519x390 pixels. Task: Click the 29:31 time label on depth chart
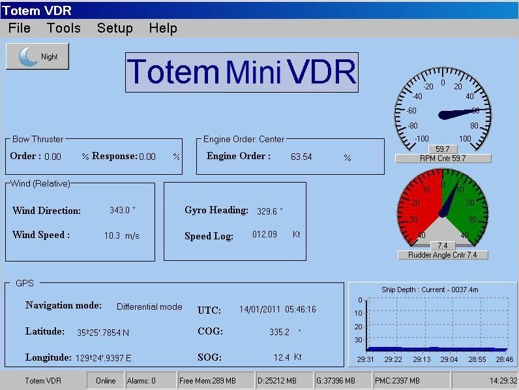(x=365, y=359)
